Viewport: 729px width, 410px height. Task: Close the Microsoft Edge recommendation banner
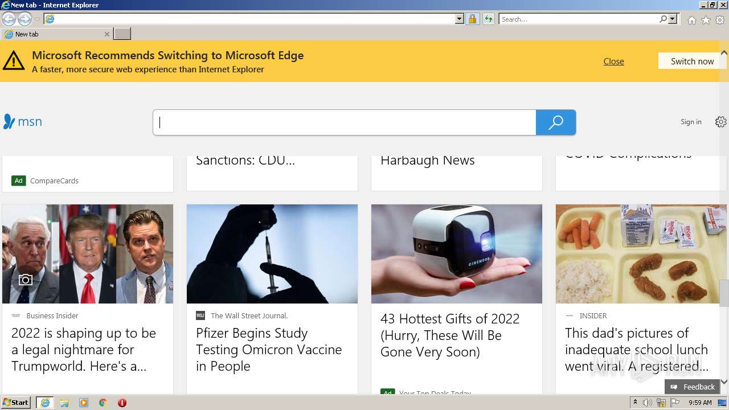pos(613,61)
